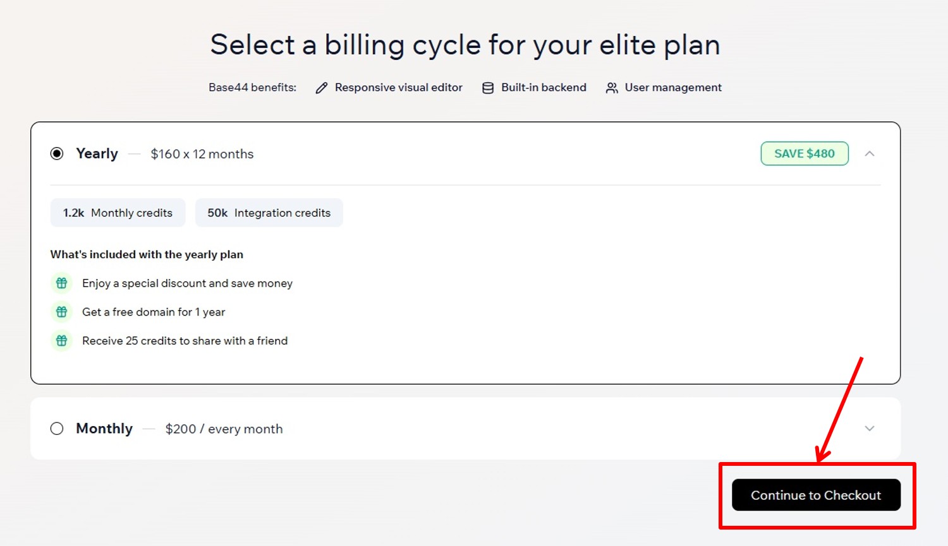Image resolution: width=948 pixels, height=546 pixels.
Task: Click the billing cycle page heading
Action: (x=465, y=45)
